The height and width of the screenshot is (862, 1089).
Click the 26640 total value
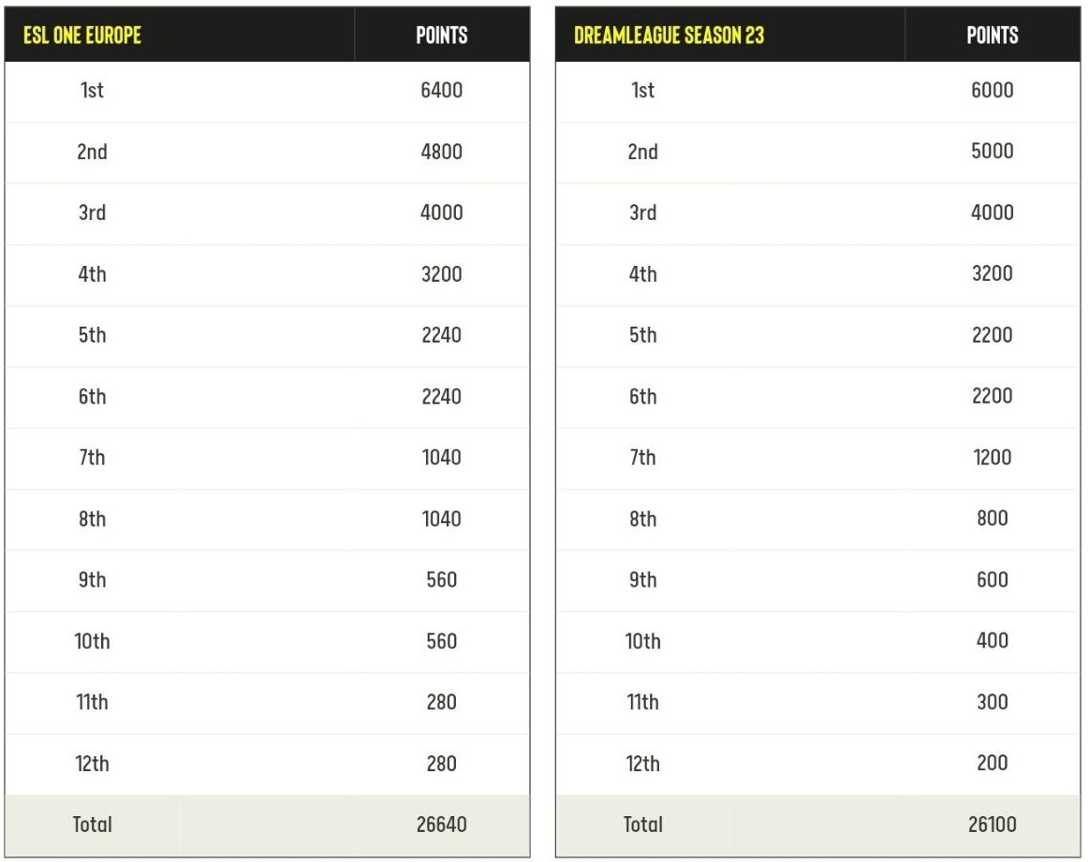click(x=442, y=825)
